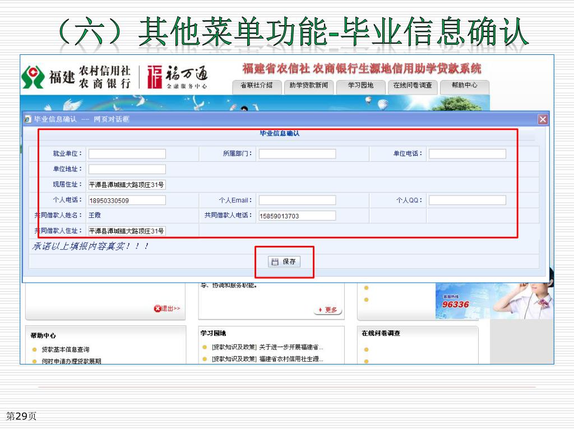Open the 帮助中心 tab
The height and width of the screenshot is (430, 574).
tap(465, 86)
